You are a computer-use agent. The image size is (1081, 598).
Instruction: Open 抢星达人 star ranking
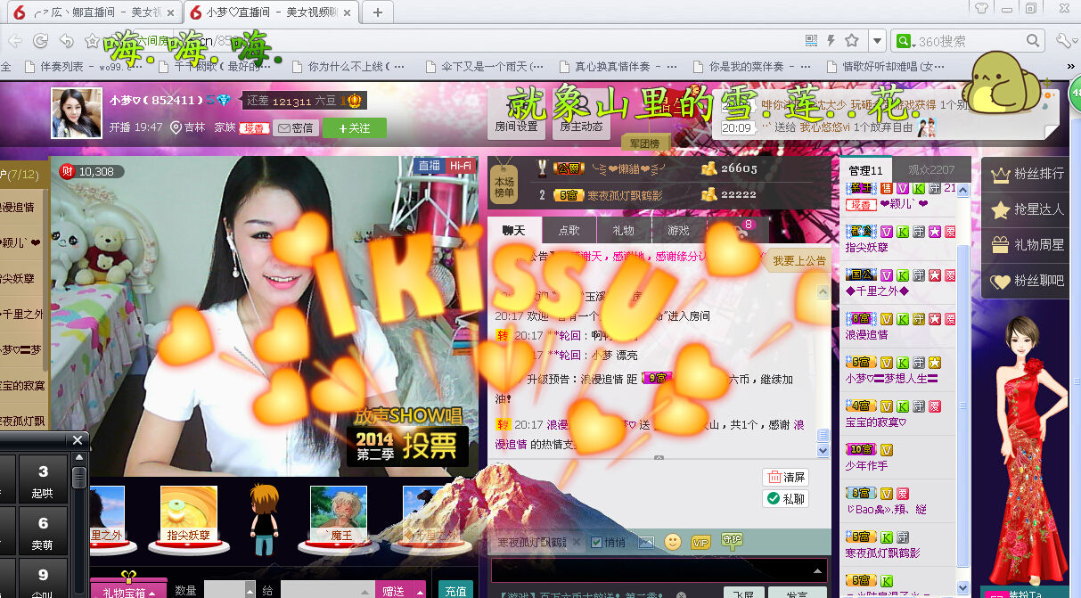1028,209
